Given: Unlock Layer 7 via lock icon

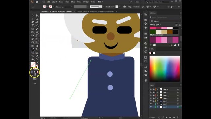Looking at the screenshot, I should pyautogui.click(x=154, y=101).
